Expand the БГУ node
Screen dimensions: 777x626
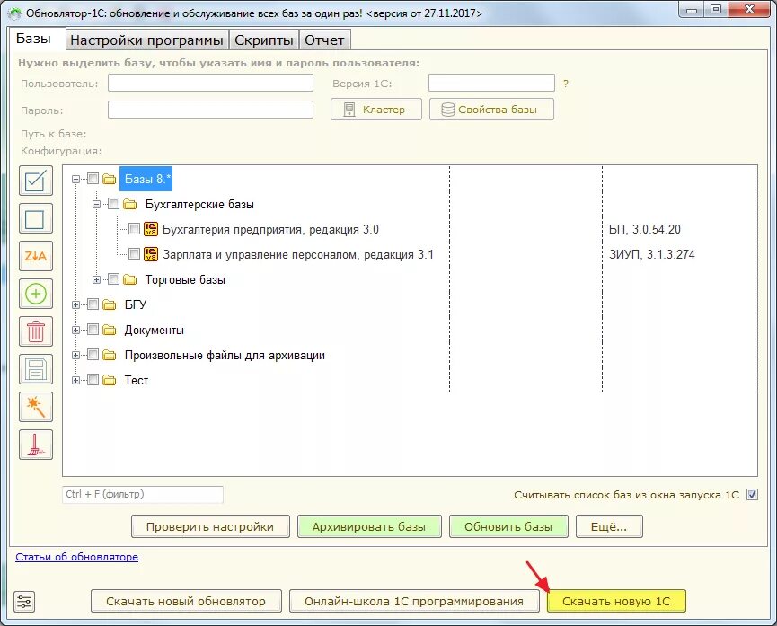pos(75,304)
